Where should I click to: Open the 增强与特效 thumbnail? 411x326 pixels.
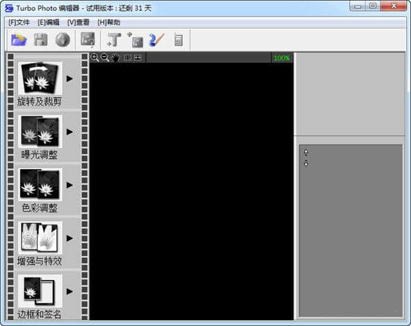(40, 238)
